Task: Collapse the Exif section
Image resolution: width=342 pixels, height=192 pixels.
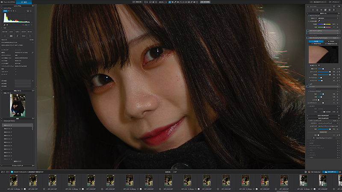Action: click(x=2, y=28)
